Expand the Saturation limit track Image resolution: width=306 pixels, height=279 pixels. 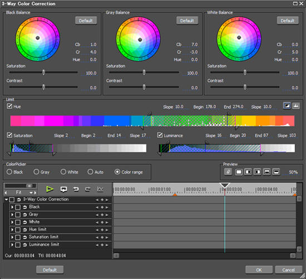[x=12, y=237]
